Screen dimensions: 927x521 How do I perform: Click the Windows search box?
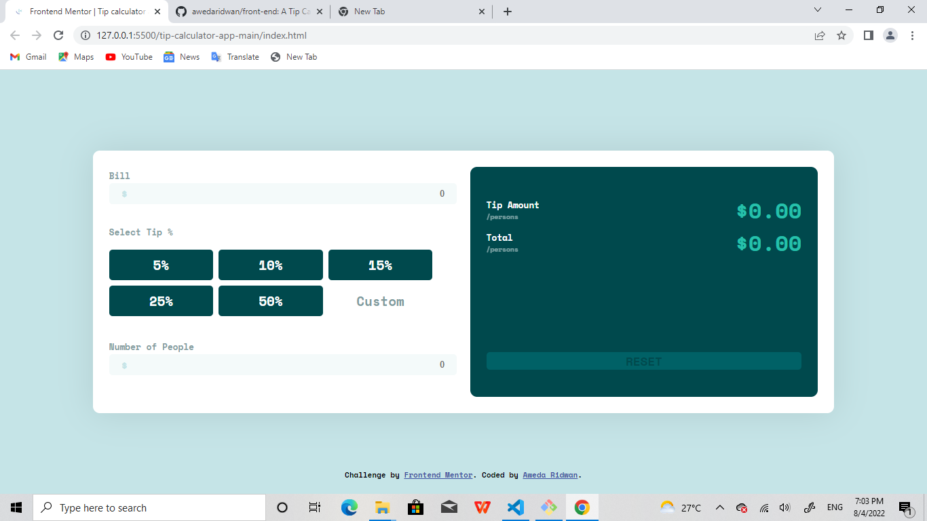(x=149, y=507)
